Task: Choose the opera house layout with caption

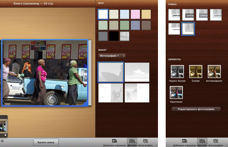Action: 137,72
